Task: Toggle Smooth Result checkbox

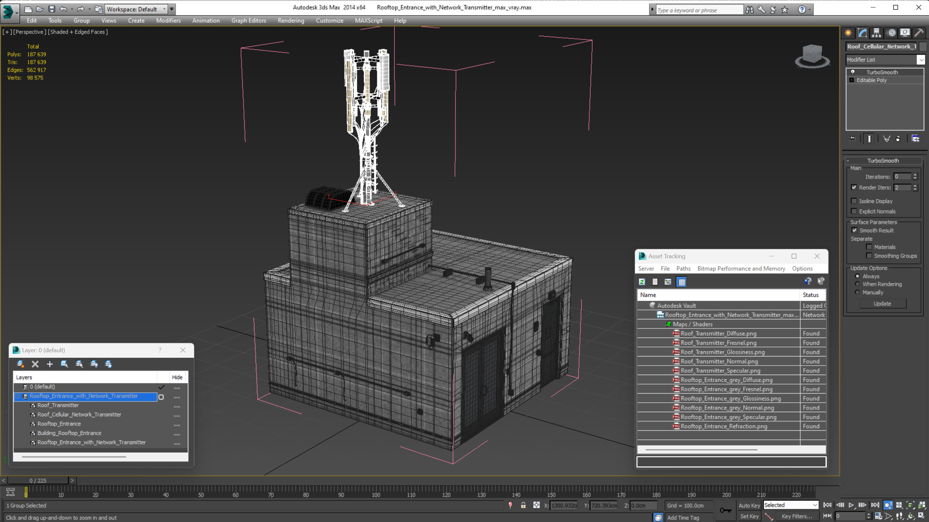Action: [854, 230]
